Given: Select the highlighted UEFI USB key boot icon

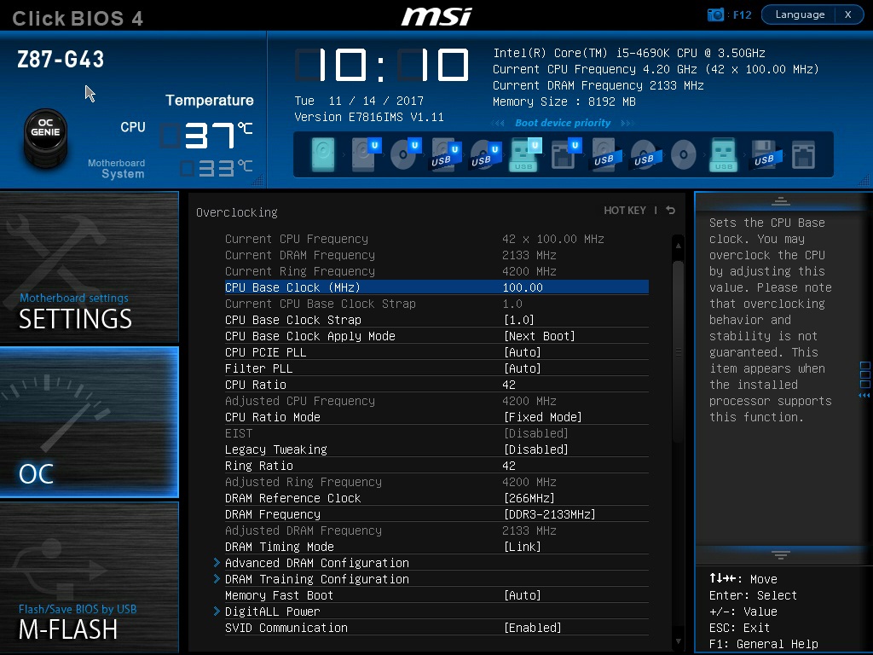Looking at the screenshot, I should pyautogui.click(x=525, y=154).
